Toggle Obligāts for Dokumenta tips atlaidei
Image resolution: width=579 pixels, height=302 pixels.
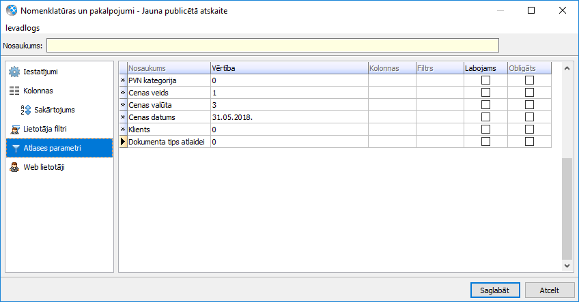pyautogui.click(x=529, y=141)
